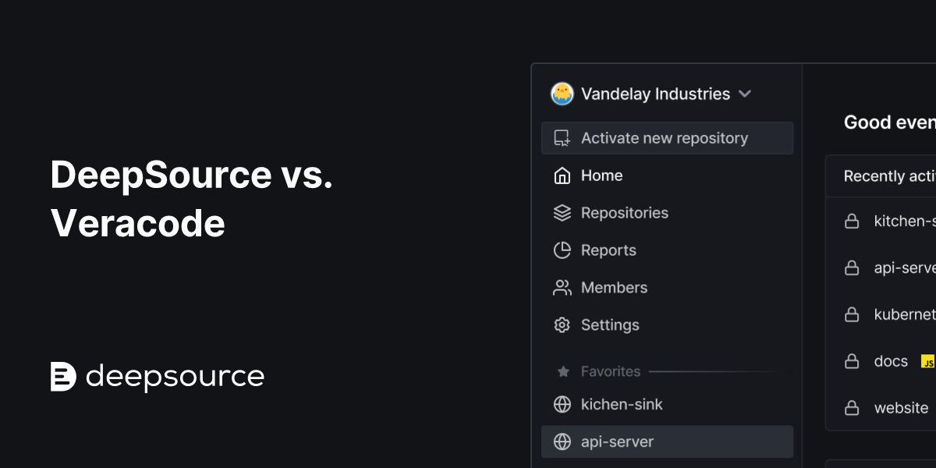
Task: Click the Settings gear icon
Action: click(562, 325)
